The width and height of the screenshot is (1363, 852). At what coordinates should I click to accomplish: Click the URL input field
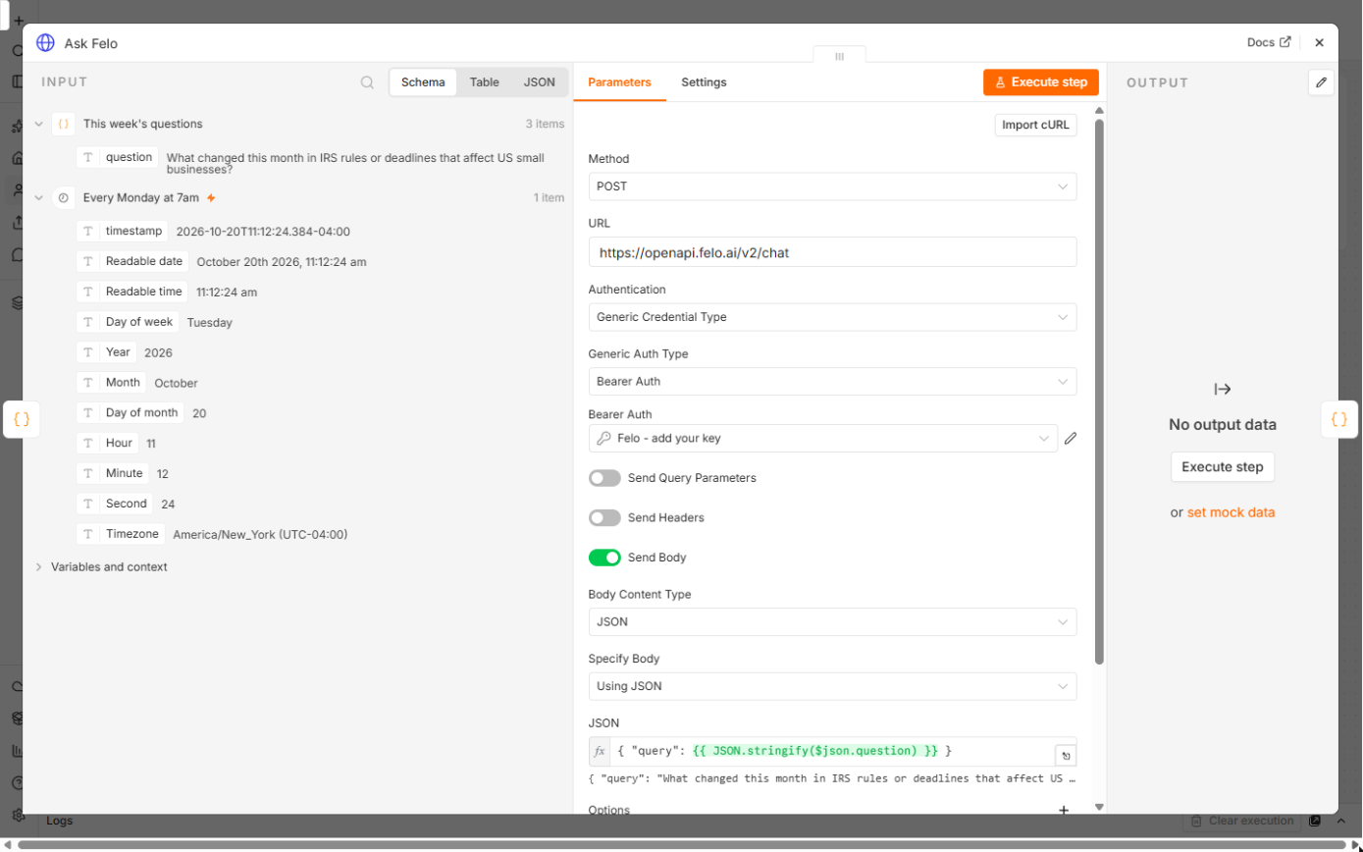[832, 252]
